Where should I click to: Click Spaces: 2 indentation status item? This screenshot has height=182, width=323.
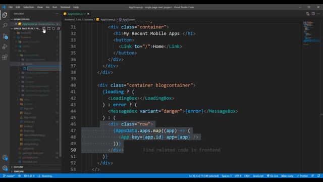[x=227, y=176]
